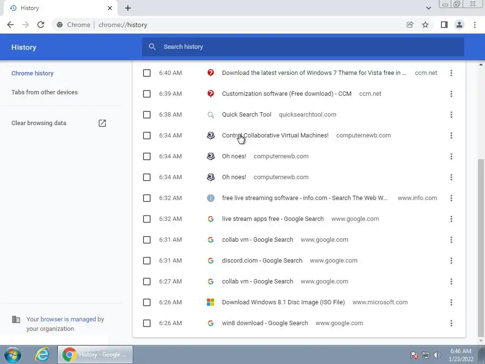Image resolution: width=485 pixels, height=364 pixels.
Task: Click Clear browsing data
Action: (x=39, y=123)
